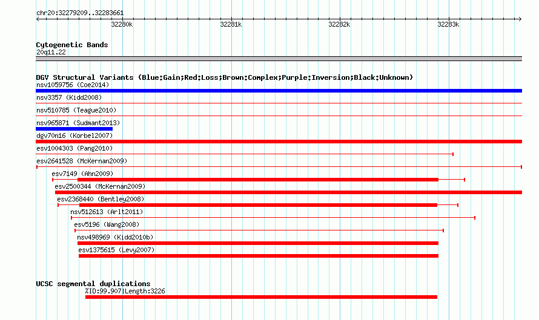Click the gray 20q11.22 cytogenetic band bar
Image resolution: width=539 pixels, height=320 pixels.
click(x=279, y=59)
